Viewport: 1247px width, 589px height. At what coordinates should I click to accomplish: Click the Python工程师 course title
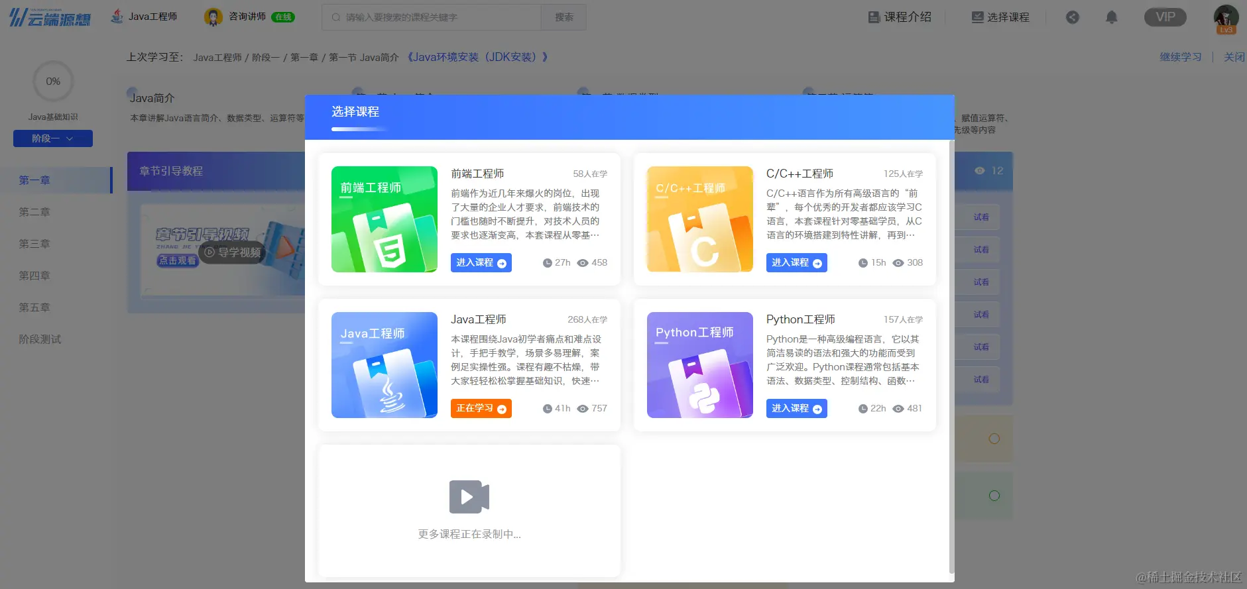(800, 319)
